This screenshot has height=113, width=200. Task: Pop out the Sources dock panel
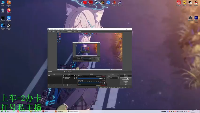point(76,74)
